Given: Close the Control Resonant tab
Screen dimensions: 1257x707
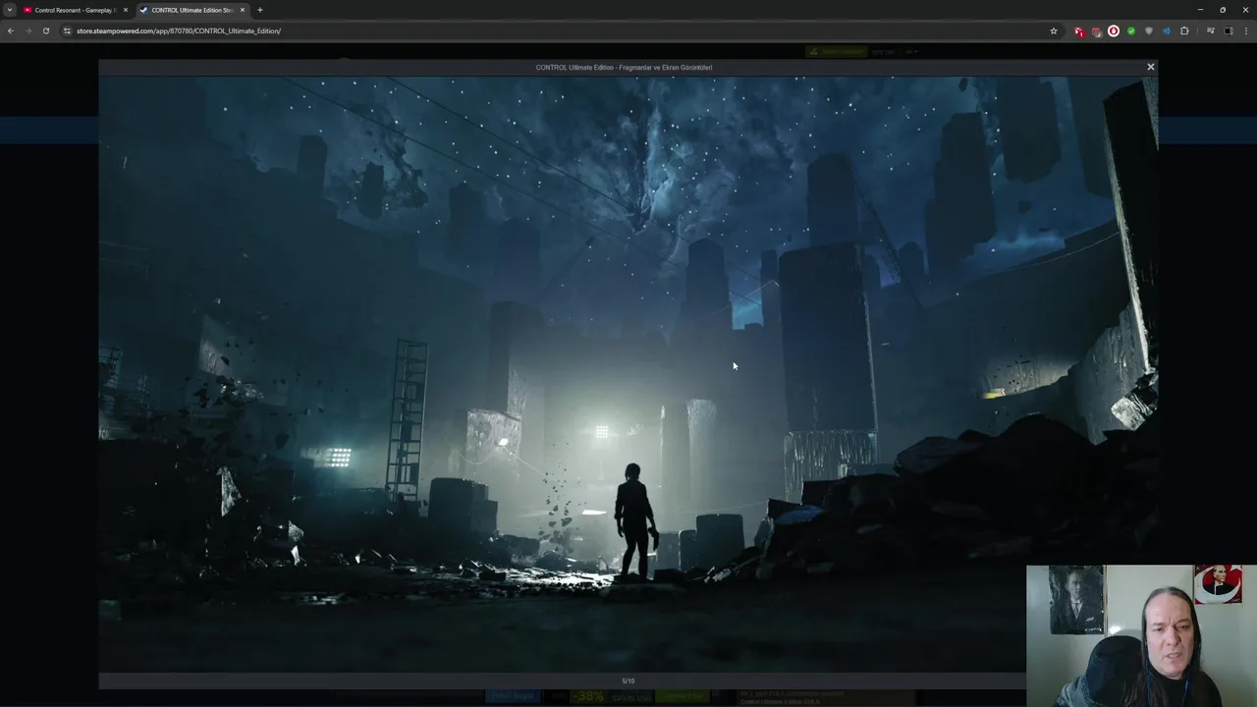Looking at the screenshot, I should [x=125, y=10].
